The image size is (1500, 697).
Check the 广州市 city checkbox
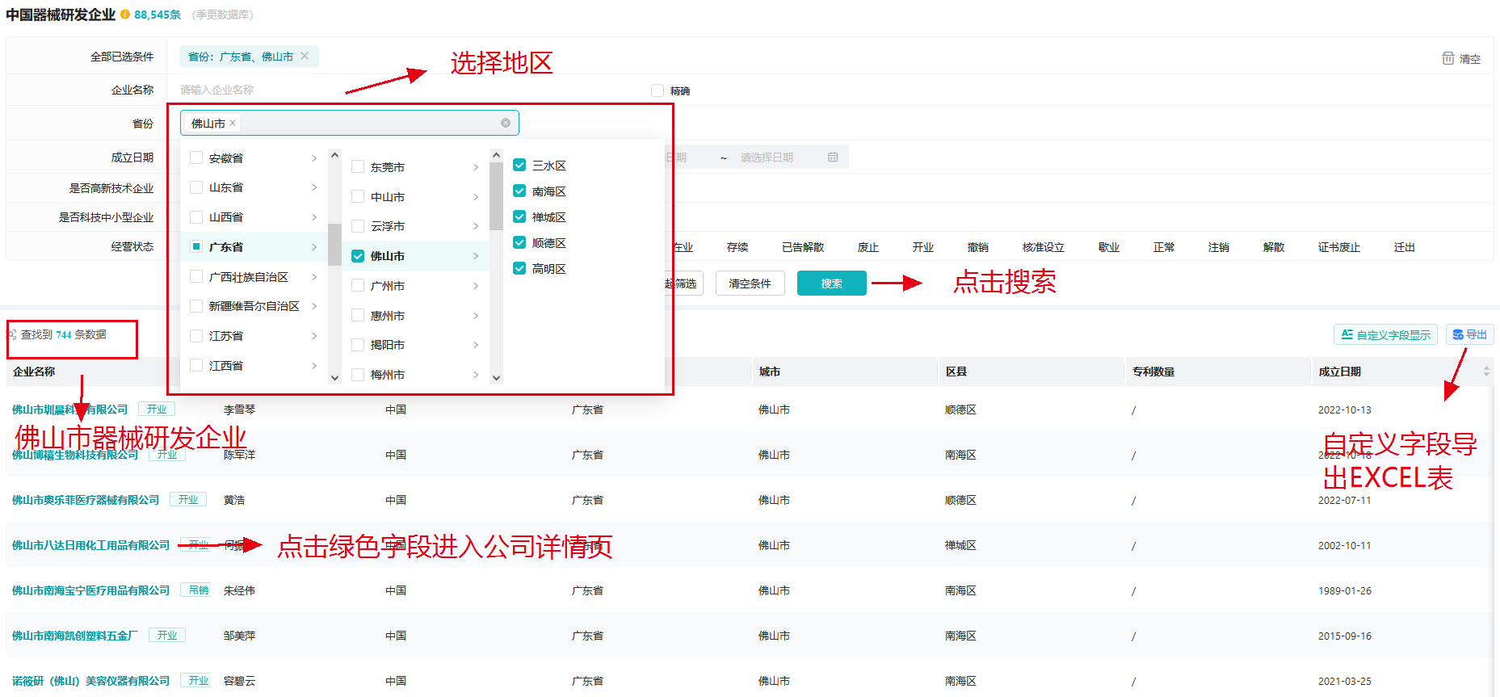tap(358, 286)
